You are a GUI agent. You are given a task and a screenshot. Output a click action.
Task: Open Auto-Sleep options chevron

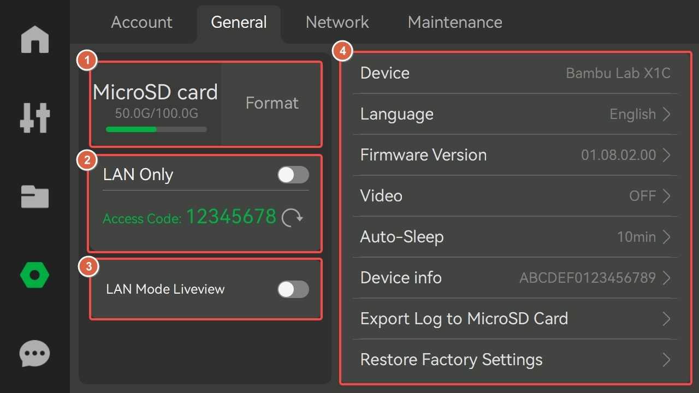(x=666, y=237)
